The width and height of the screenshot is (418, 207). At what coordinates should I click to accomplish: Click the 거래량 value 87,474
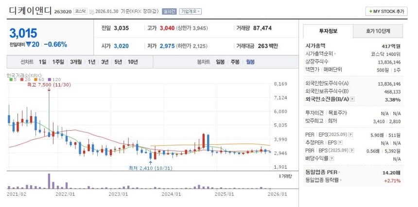pyautogui.click(x=262, y=28)
